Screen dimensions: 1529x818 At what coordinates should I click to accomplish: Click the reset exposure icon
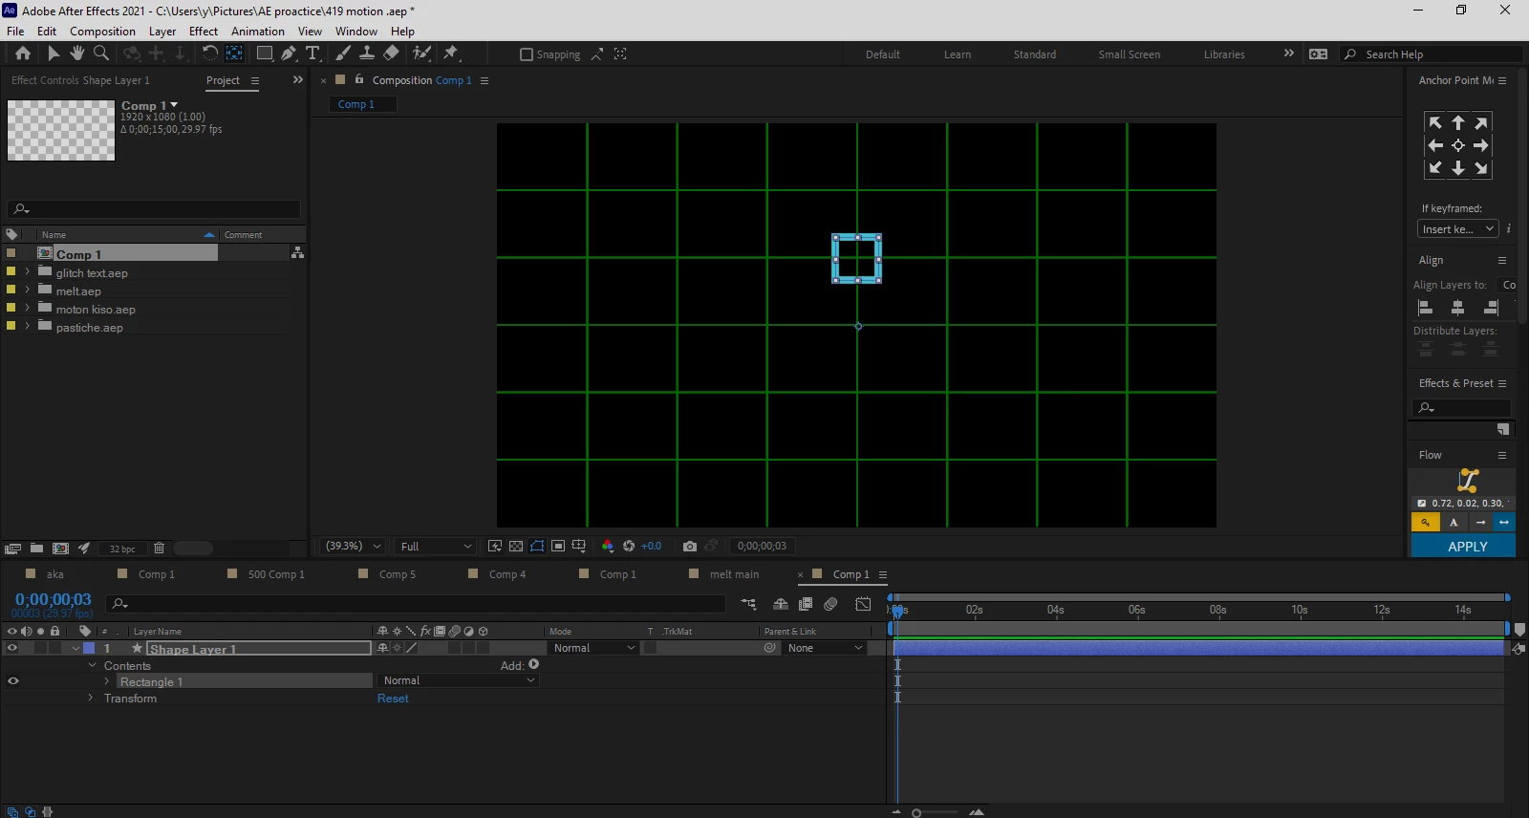pos(629,547)
